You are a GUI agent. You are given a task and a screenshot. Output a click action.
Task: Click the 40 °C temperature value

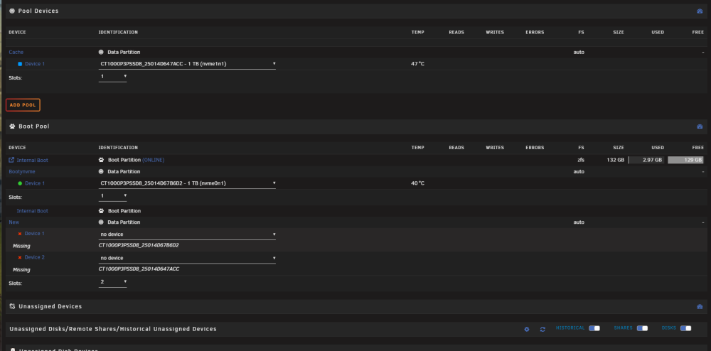pos(417,183)
